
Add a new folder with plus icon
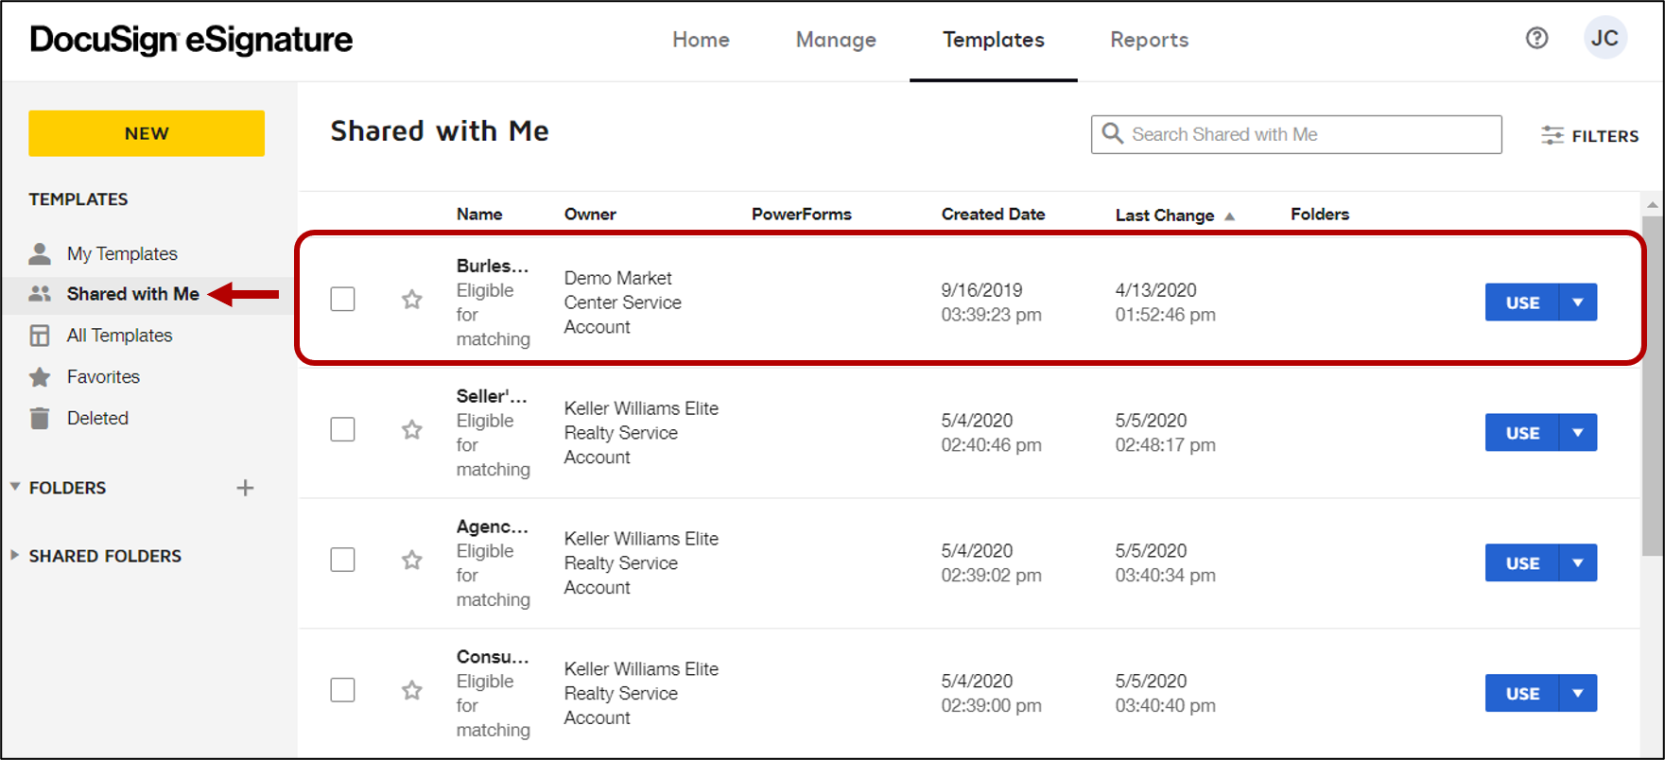(245, 488)
